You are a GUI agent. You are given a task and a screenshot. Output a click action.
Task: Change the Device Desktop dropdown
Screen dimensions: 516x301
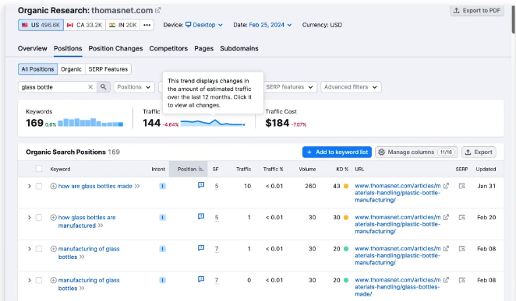coord(204,25)
